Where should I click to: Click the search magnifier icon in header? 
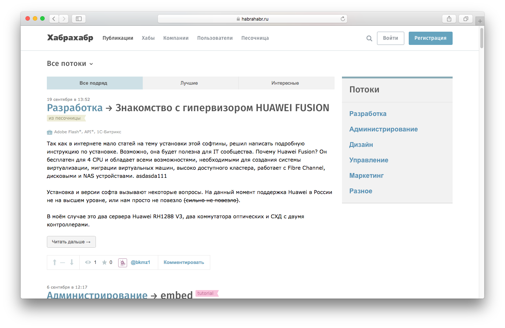[369, 38]
